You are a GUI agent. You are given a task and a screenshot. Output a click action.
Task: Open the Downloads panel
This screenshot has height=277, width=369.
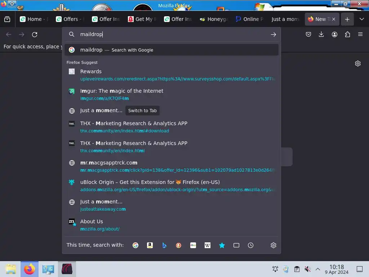[321, 34]
